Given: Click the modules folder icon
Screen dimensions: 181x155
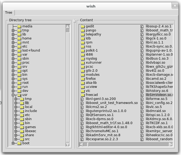Looking at the screenshot, I should point(83,75).
